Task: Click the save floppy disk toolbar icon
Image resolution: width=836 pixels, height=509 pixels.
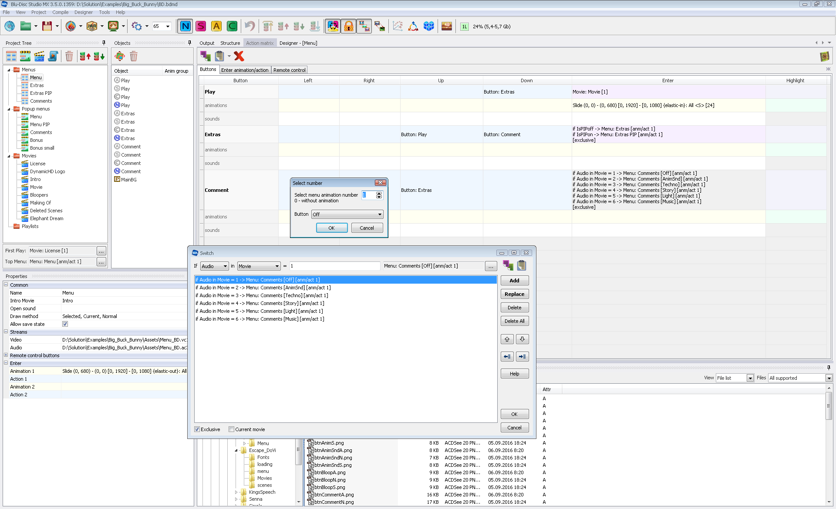Action: click(47, 27)
